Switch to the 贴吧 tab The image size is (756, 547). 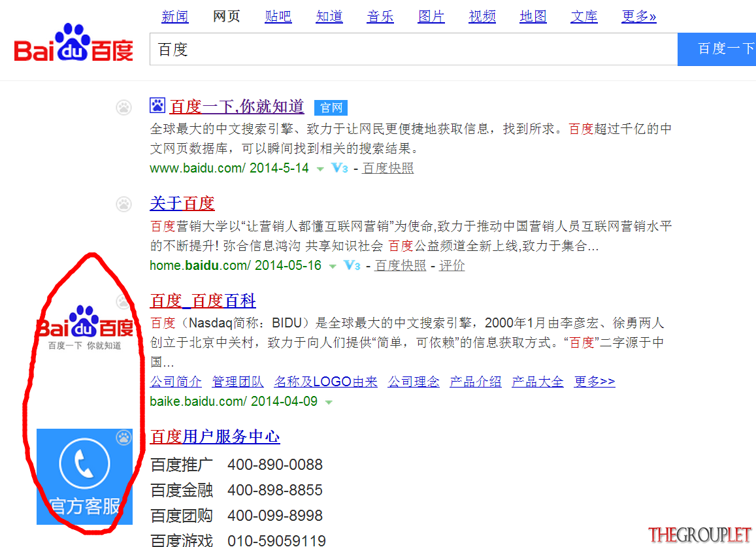coord(278,16)
